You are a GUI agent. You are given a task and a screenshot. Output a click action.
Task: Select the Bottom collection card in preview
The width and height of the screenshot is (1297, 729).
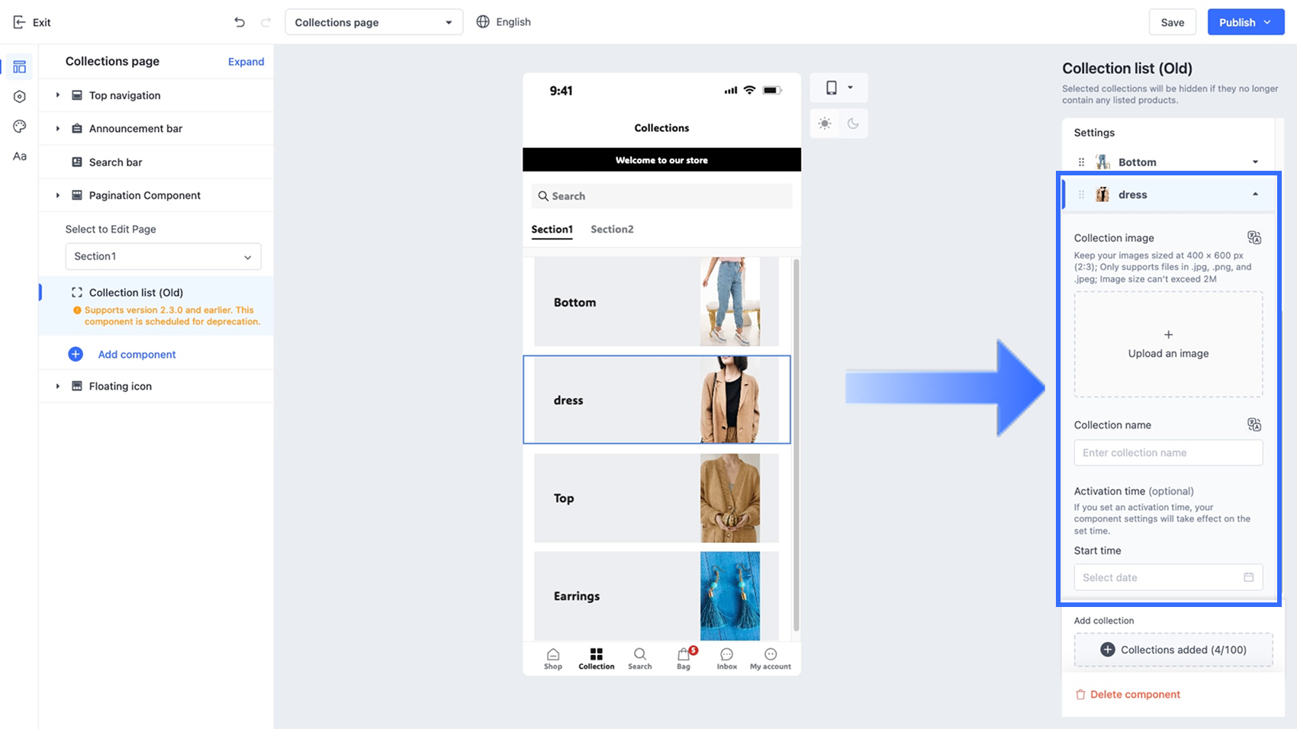click(656, 302)
